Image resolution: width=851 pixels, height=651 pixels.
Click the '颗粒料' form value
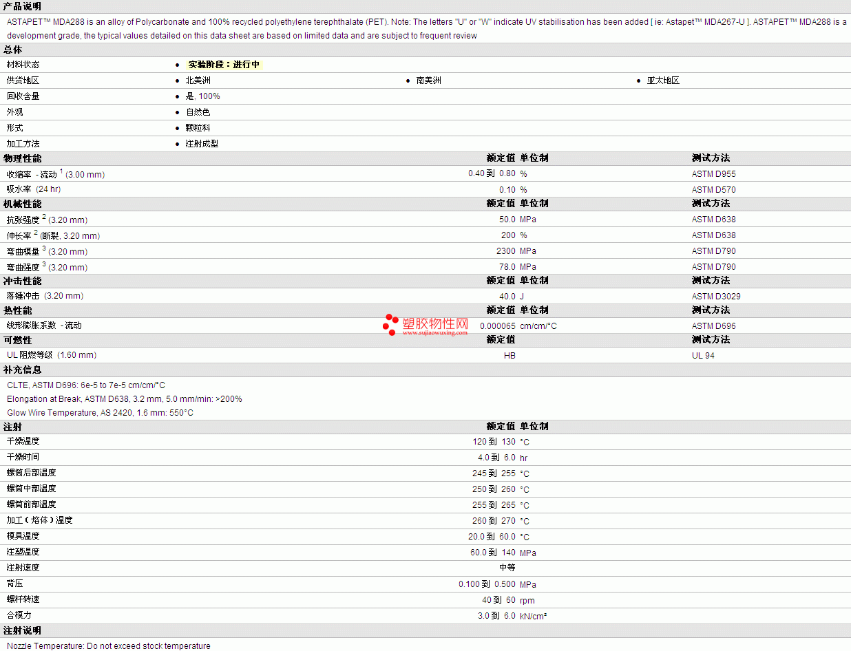coord(198,128)
